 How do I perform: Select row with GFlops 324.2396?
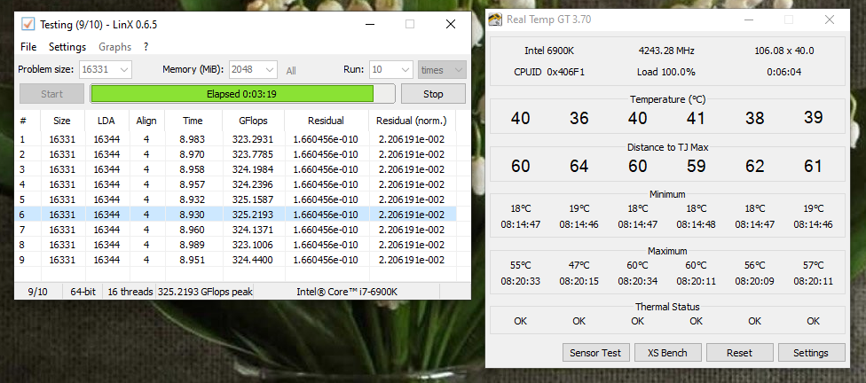pos(236,184)
